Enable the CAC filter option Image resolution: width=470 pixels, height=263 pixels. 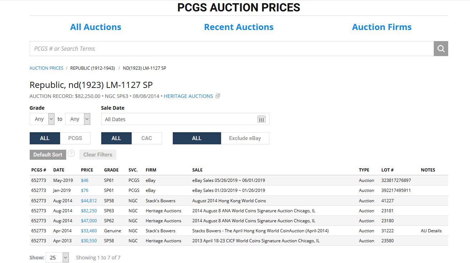pyautogui.click(x=147, y=138)
